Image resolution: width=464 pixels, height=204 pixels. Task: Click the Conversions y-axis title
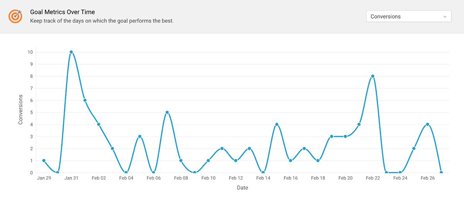[21, 110]
